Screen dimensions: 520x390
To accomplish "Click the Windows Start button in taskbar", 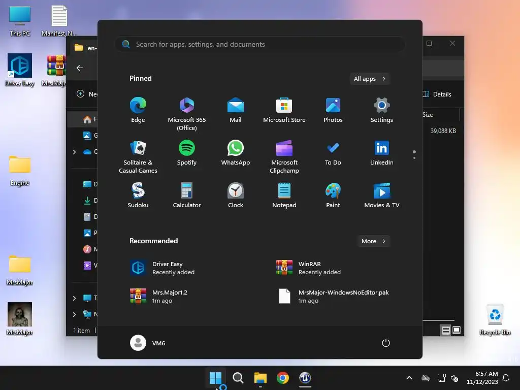I will point(215,378).
